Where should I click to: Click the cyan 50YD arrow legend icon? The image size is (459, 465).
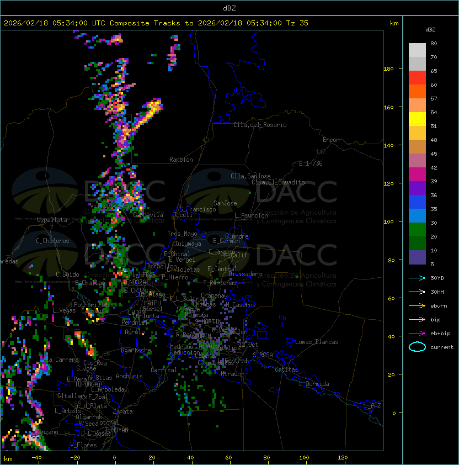coord(417,278)
